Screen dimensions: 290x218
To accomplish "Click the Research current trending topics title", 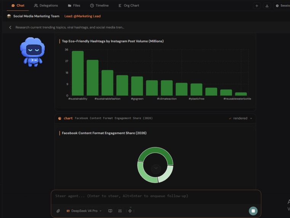I will click(70, 27).
